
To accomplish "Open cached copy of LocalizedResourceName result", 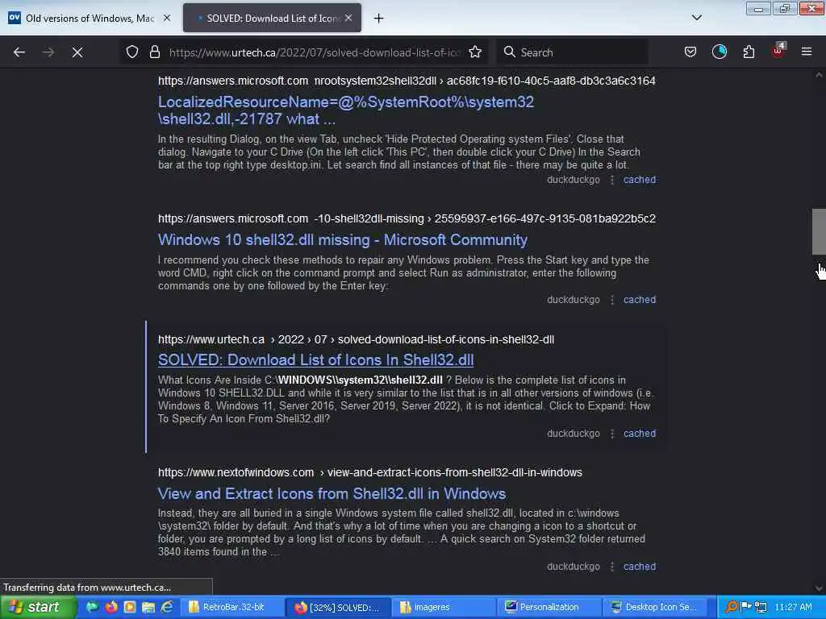I will tap(640, 180).
